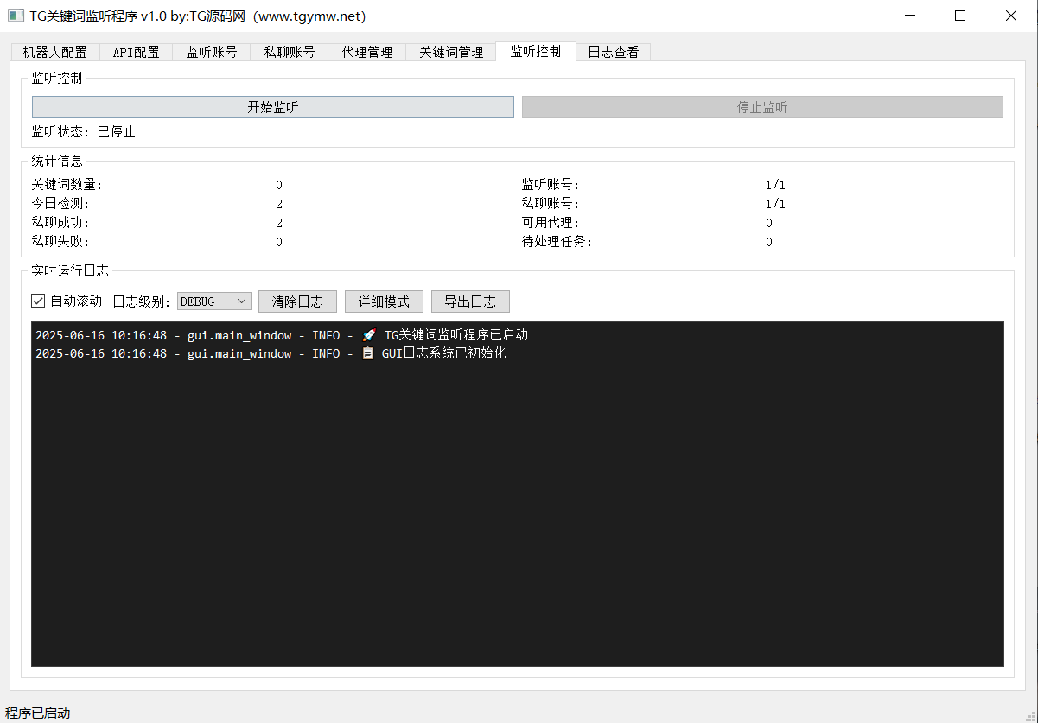This screenshot has height=723, width=1038.
Task: Go to the 监听账号 tab
Action: coord(212,53)
